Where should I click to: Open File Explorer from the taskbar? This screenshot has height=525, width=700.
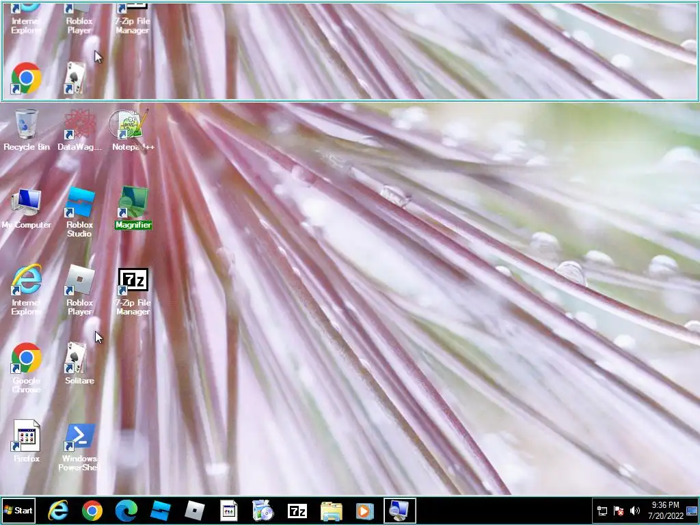tap(332, 511)
